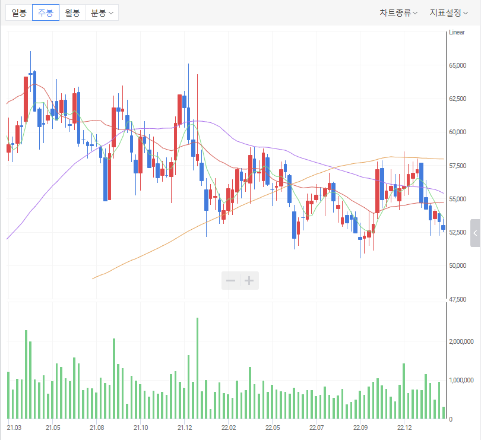Screen dimensions: 481x440
Task: Click the 21.05 date axis label
Action: coord(53,428)
